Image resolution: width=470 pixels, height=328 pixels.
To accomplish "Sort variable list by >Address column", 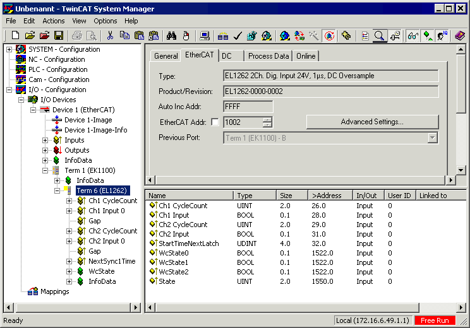I will point(330,196).
